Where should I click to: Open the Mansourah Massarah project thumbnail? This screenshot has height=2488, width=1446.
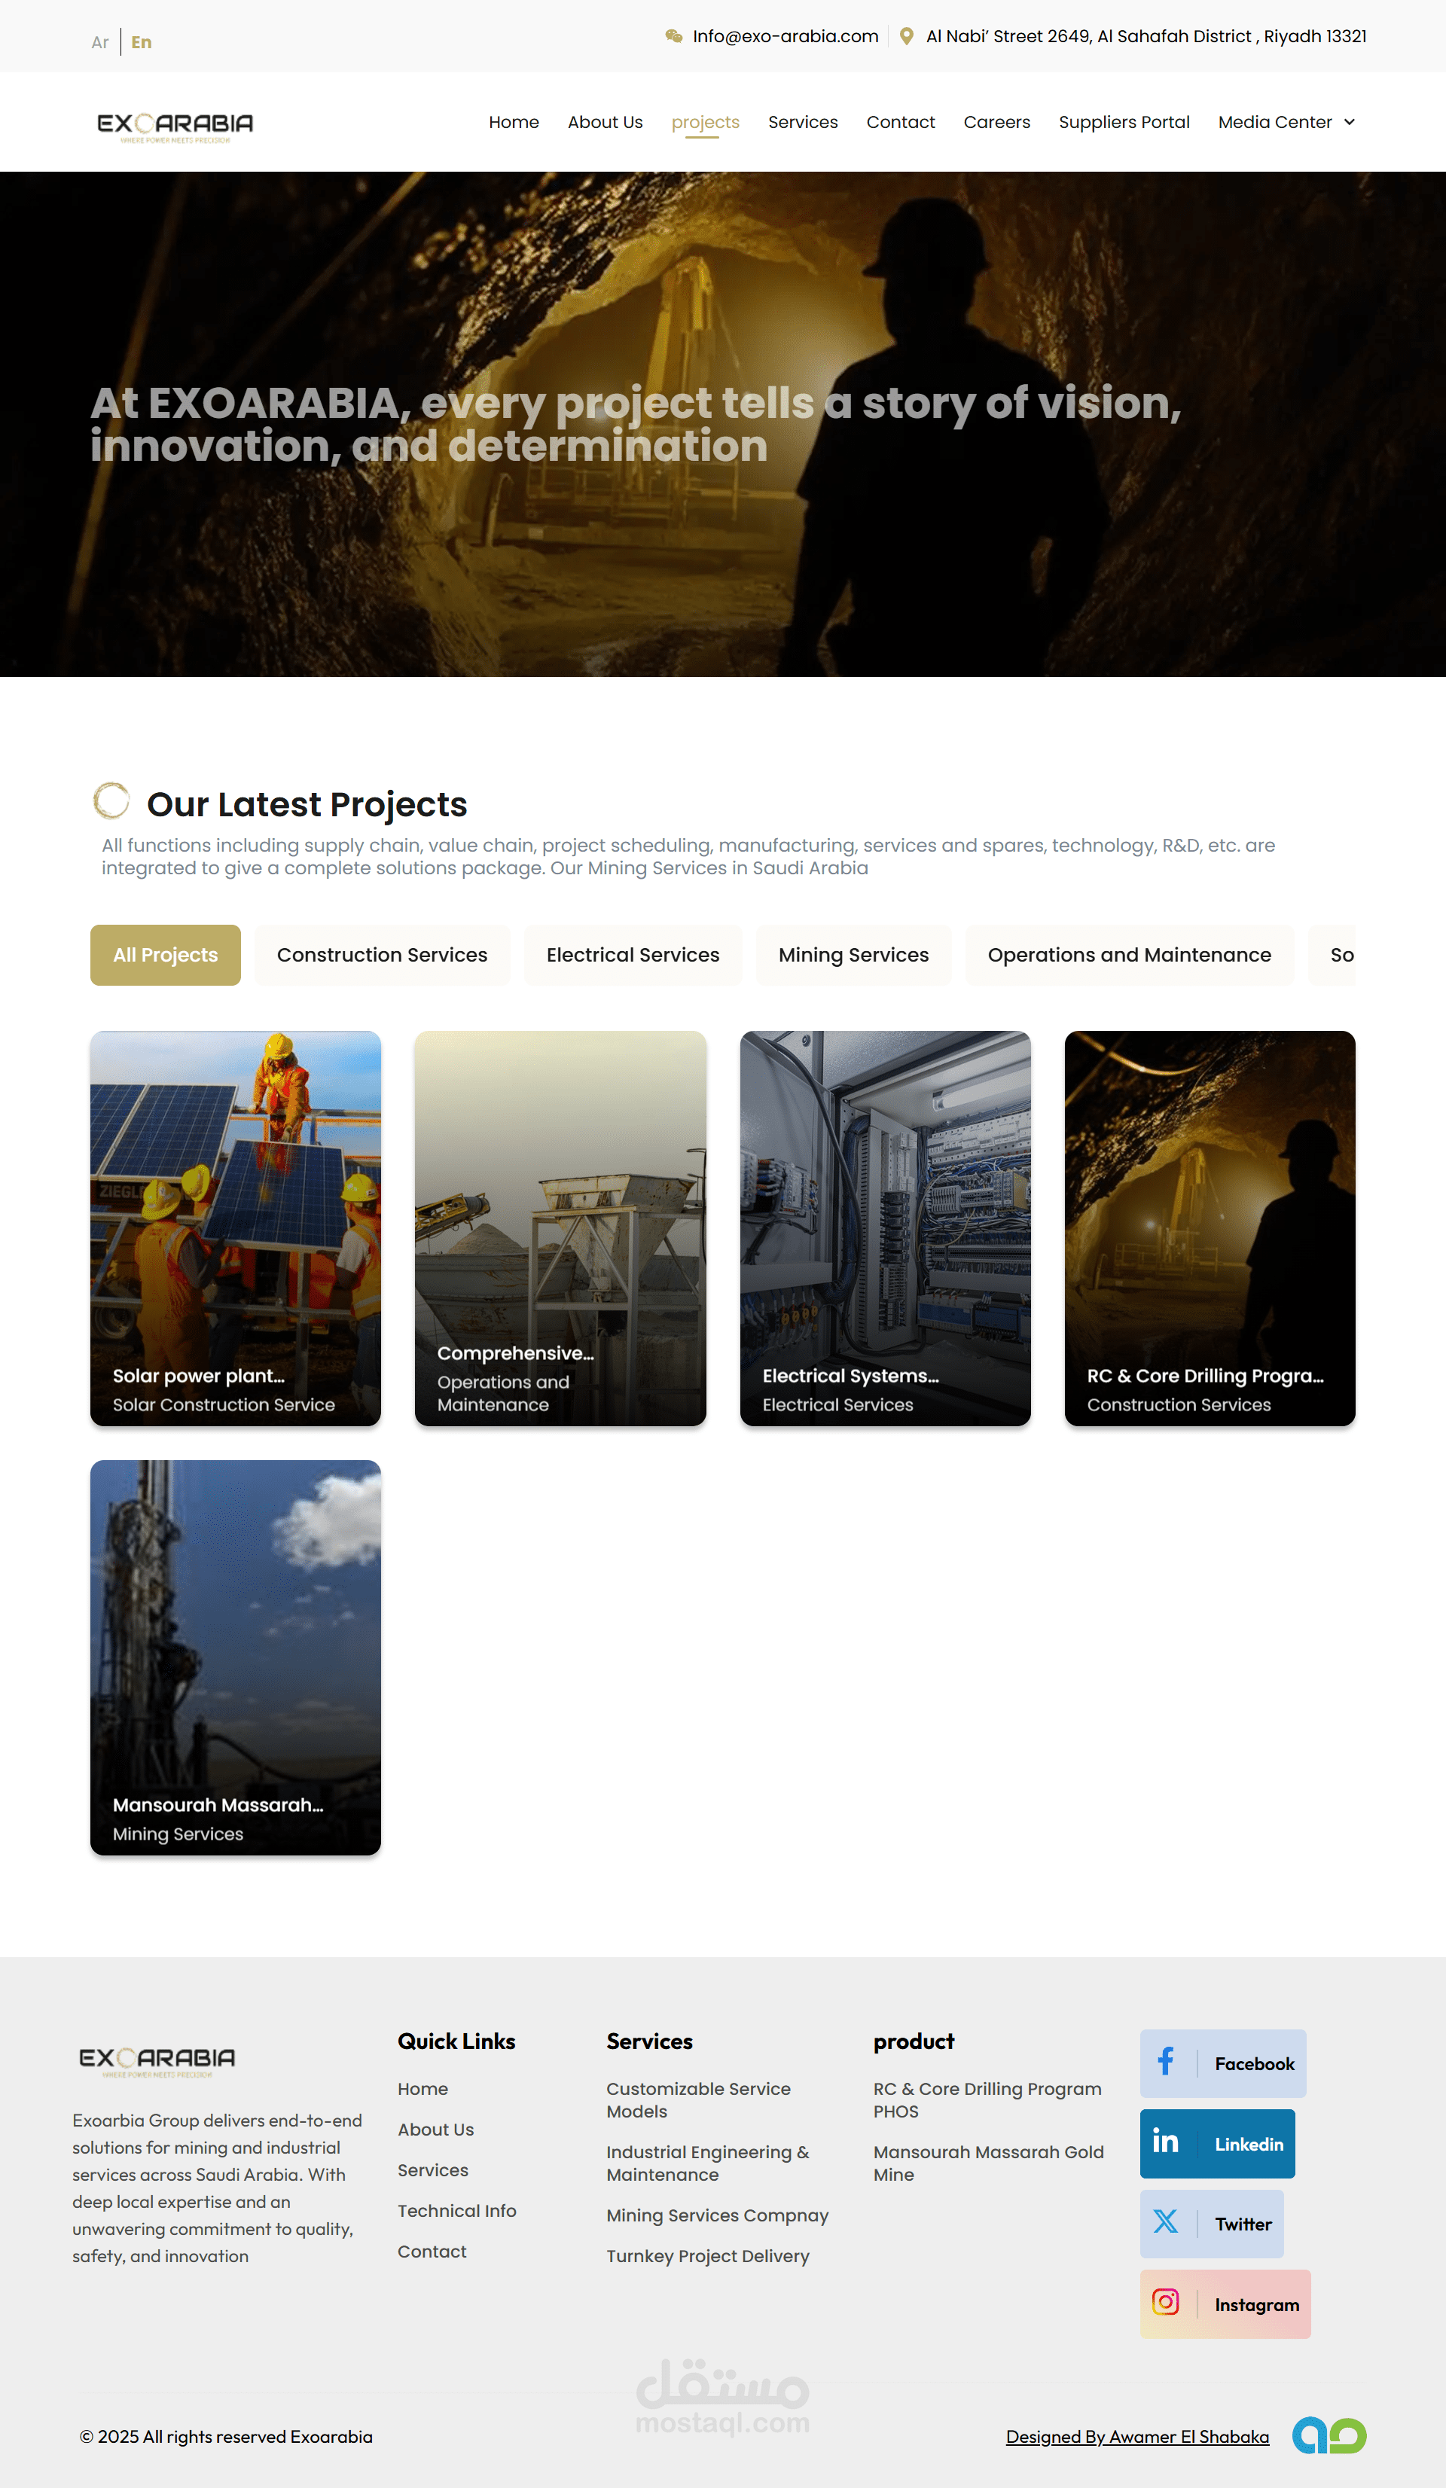point(235,1657)
